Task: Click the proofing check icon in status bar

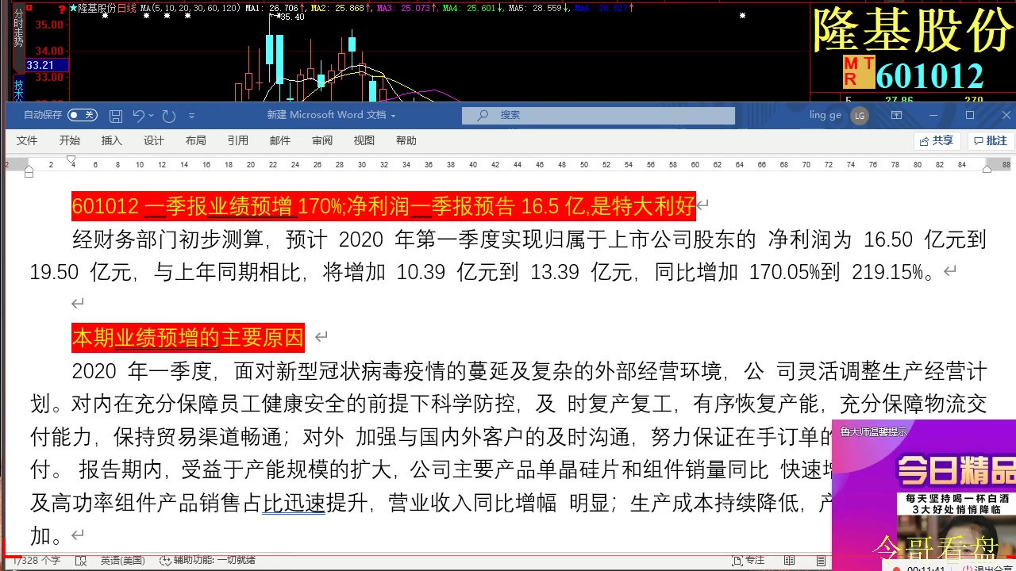Action: [81, 561]
